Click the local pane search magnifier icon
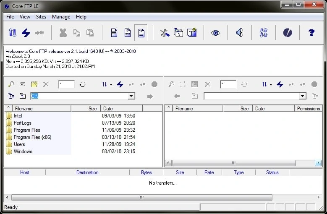Image resolution: width=327 pixels, height=214 pixels. [11, 84]
